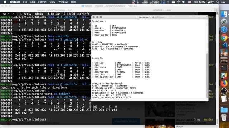Click the TextEdit window vertical scrollbar
Screen dimensions: 229x128
point(207,75)
